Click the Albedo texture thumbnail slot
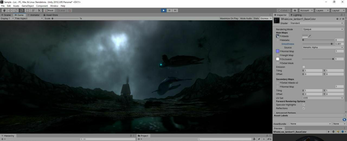Viewport: 347px width, 141px height. [278, 36]
